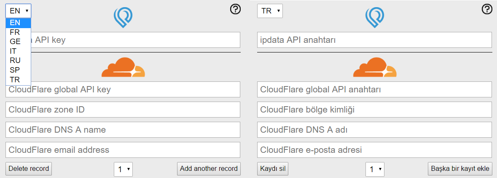This screenshot has height=178, width=497.
Task: Focus CloudFlare zone ID field
Action: tap(123, 110)
